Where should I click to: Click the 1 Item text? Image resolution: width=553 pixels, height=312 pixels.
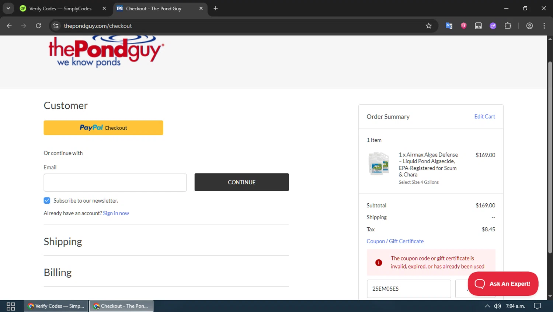(x=374, y=140)
